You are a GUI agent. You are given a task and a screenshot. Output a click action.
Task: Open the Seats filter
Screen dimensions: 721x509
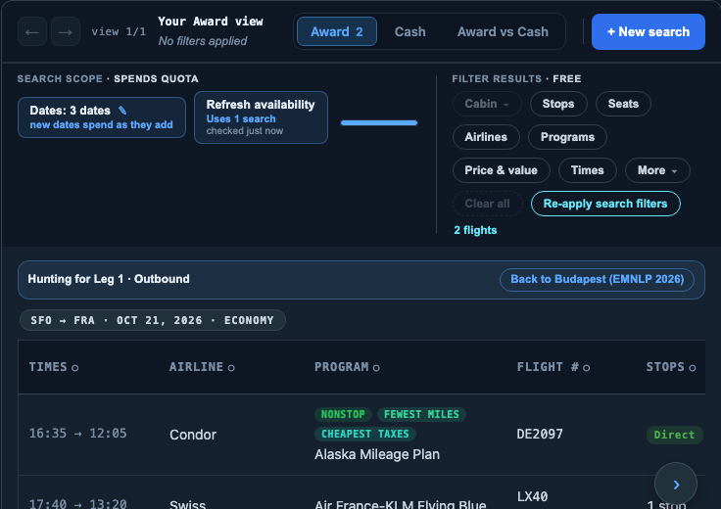[623, 104]
